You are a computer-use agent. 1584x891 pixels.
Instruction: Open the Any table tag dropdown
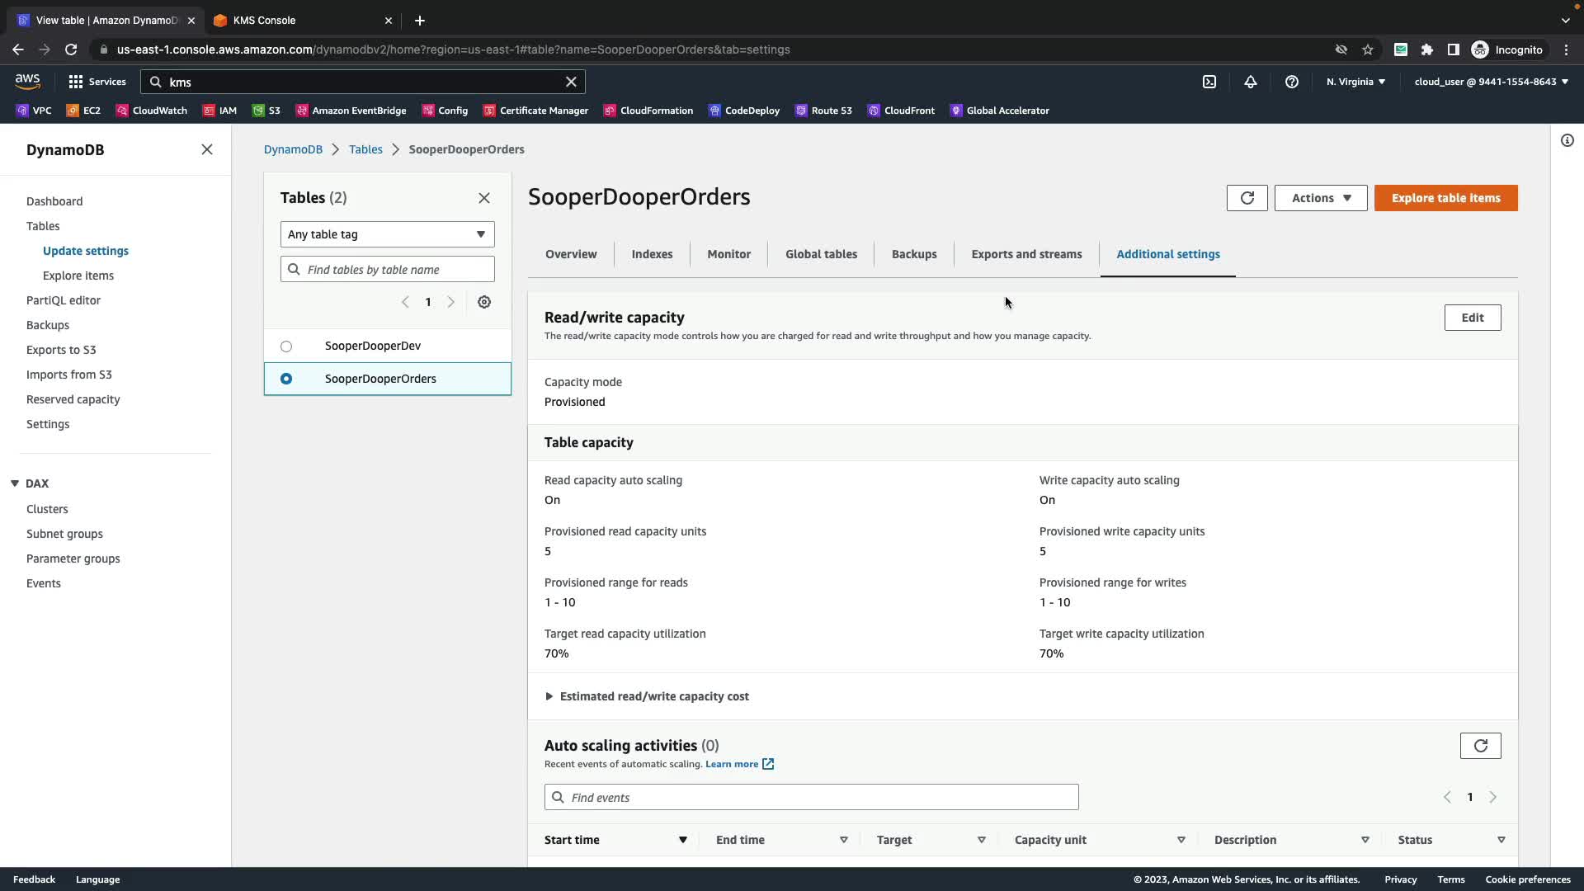click(x=387, y=234)
